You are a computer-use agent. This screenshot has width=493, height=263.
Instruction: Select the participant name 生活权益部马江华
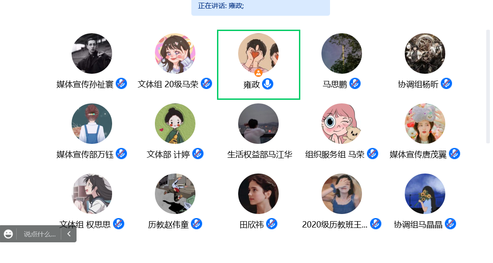click(x=260, y=154)
